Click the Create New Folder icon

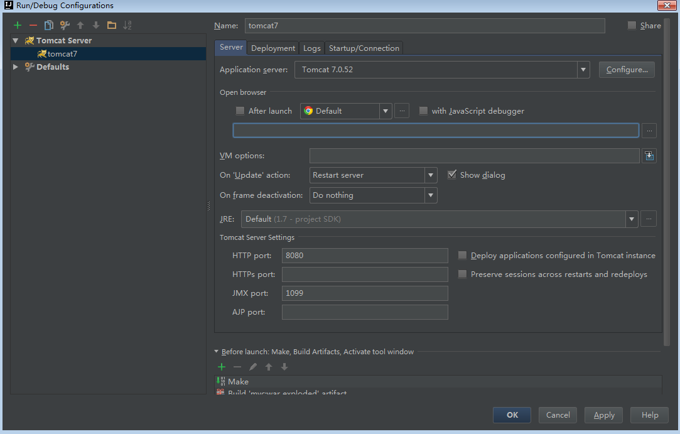pos(112,26)
